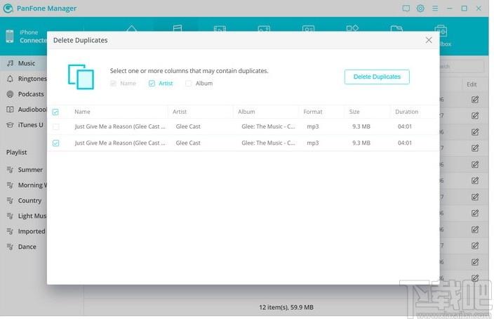Select Audiobooks in the sidebar

point(24,110)
